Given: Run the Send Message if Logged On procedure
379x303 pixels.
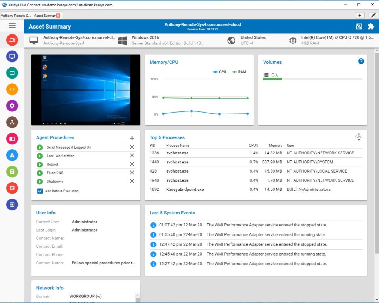Looking at the screenshot, I should [40, 147].
